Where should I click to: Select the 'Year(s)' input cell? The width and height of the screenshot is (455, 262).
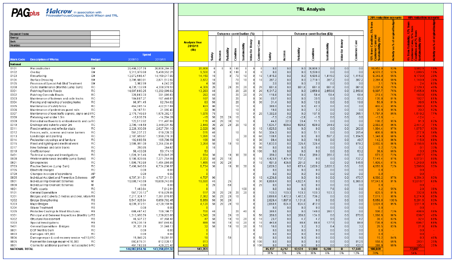pyautogui.click(x=104, y=45)
